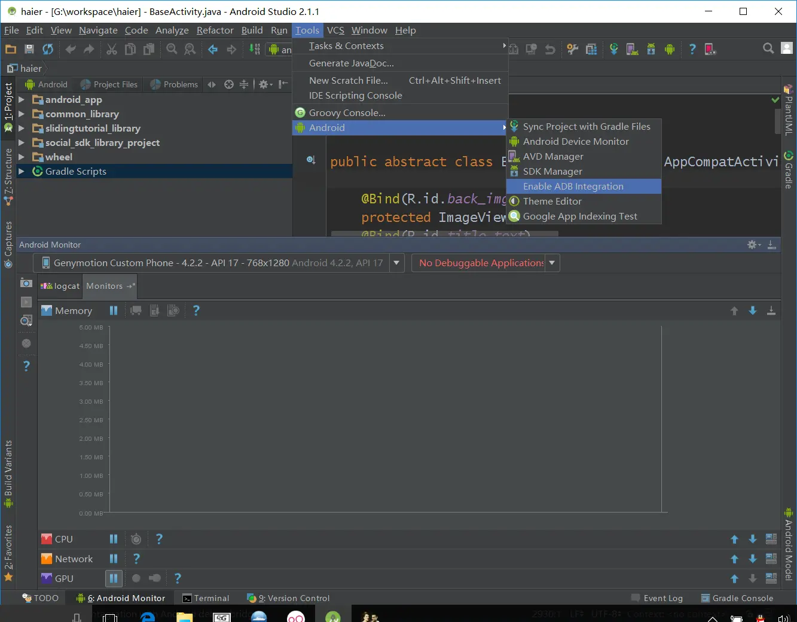Expand the slidingtutorial_library module node
Image resolution: width=797 pixels, height=622 pixels.
pyautogui.click(x=22, y=128)
